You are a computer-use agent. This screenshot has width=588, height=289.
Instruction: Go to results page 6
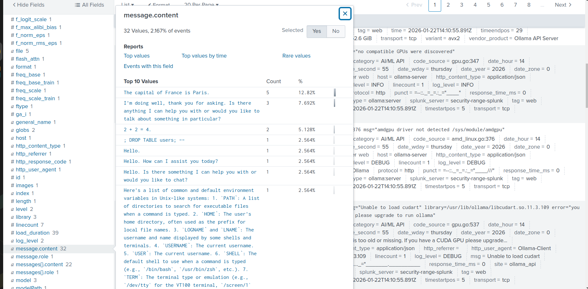[502, 5]
